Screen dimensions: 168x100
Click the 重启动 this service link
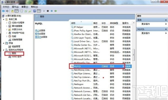pos(38,37)
